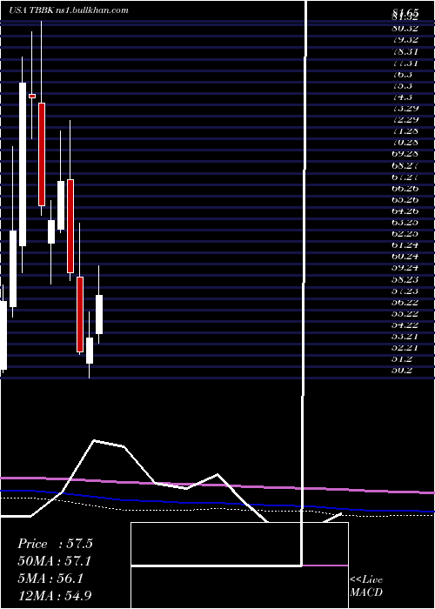Click the pink 50MA line in lower panel
435x609 pixels.
pos(217,485)
